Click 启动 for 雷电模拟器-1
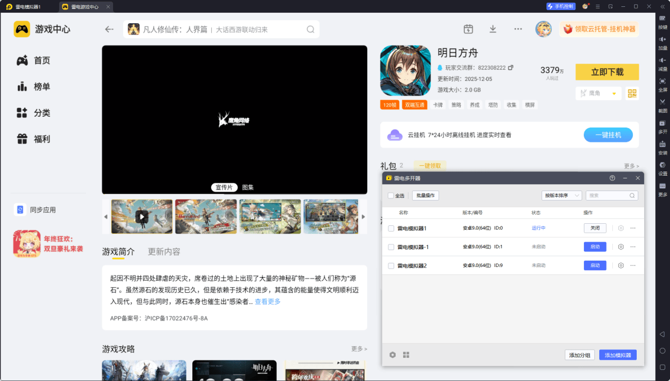The height and width of the screenshot is (381, 670). pyautogui.click(x=595, y=246)
